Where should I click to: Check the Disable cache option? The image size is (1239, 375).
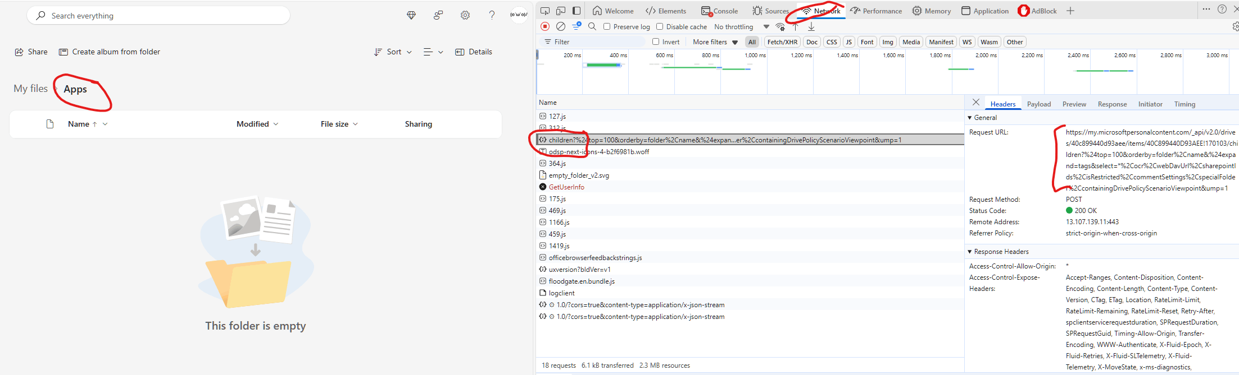pyautogui.click(x=660, y=26)
